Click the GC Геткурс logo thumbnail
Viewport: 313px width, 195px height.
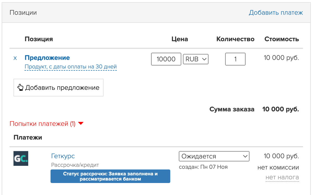tap(21, 159)
